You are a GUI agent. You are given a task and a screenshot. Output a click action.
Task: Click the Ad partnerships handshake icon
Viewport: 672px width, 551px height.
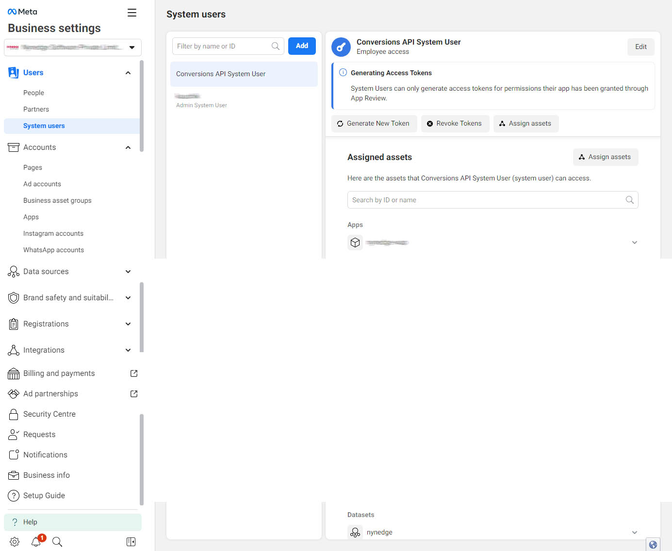[14, 394]
